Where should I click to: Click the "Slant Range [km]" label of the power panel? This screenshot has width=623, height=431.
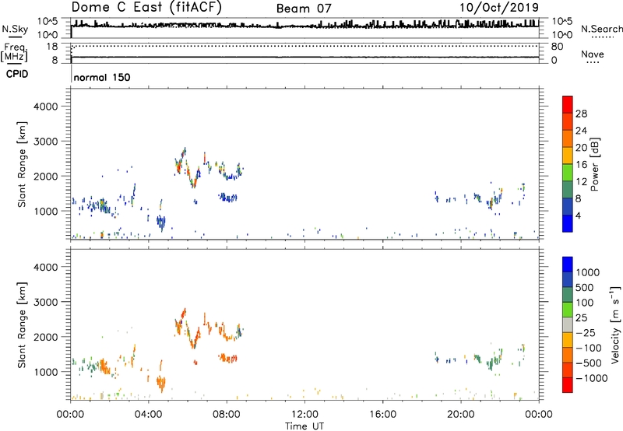(x=22, y=164)
